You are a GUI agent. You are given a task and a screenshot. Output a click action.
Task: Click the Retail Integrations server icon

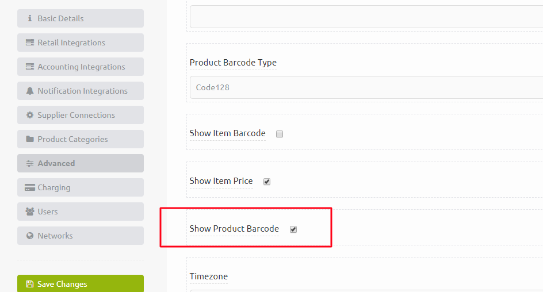point(30,42)
